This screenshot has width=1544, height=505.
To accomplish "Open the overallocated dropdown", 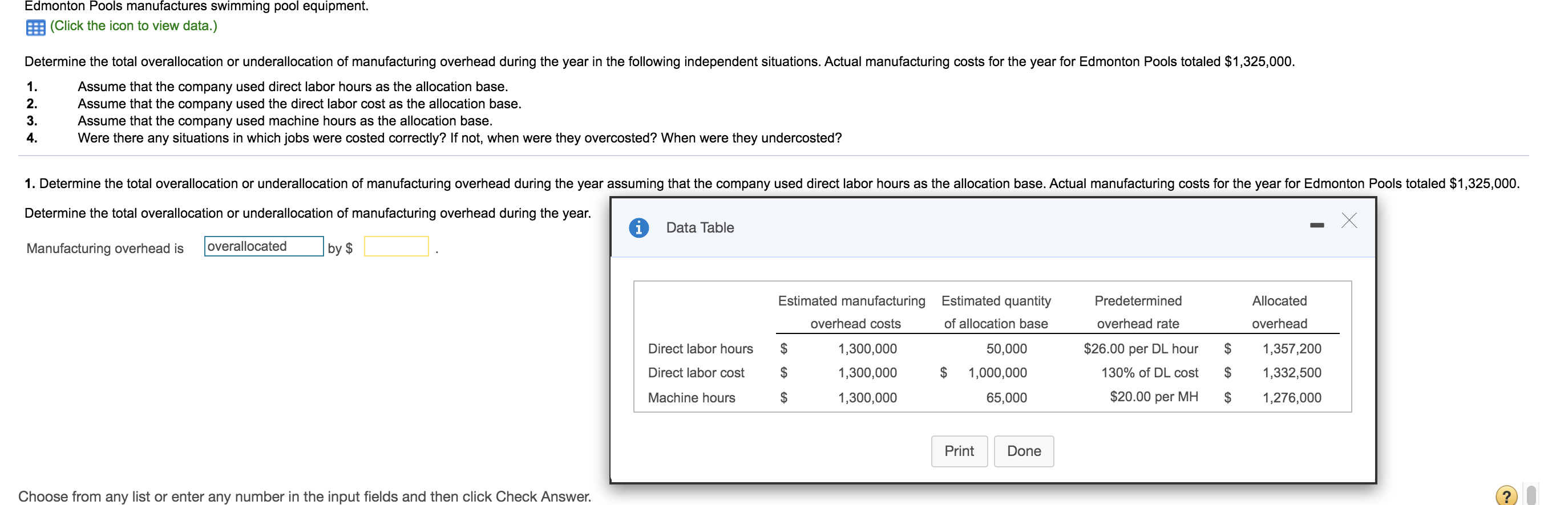I will (263, 246).
